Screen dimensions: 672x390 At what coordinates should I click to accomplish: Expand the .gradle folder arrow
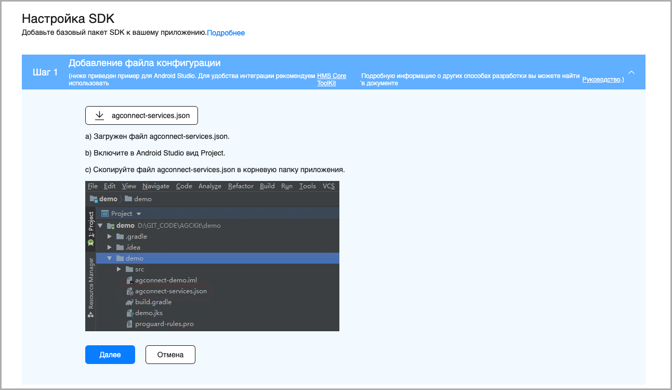pyautogui.click(x=110, y=237)
